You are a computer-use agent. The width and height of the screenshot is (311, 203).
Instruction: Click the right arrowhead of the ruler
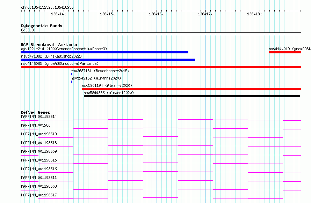(x=300, y=11)
